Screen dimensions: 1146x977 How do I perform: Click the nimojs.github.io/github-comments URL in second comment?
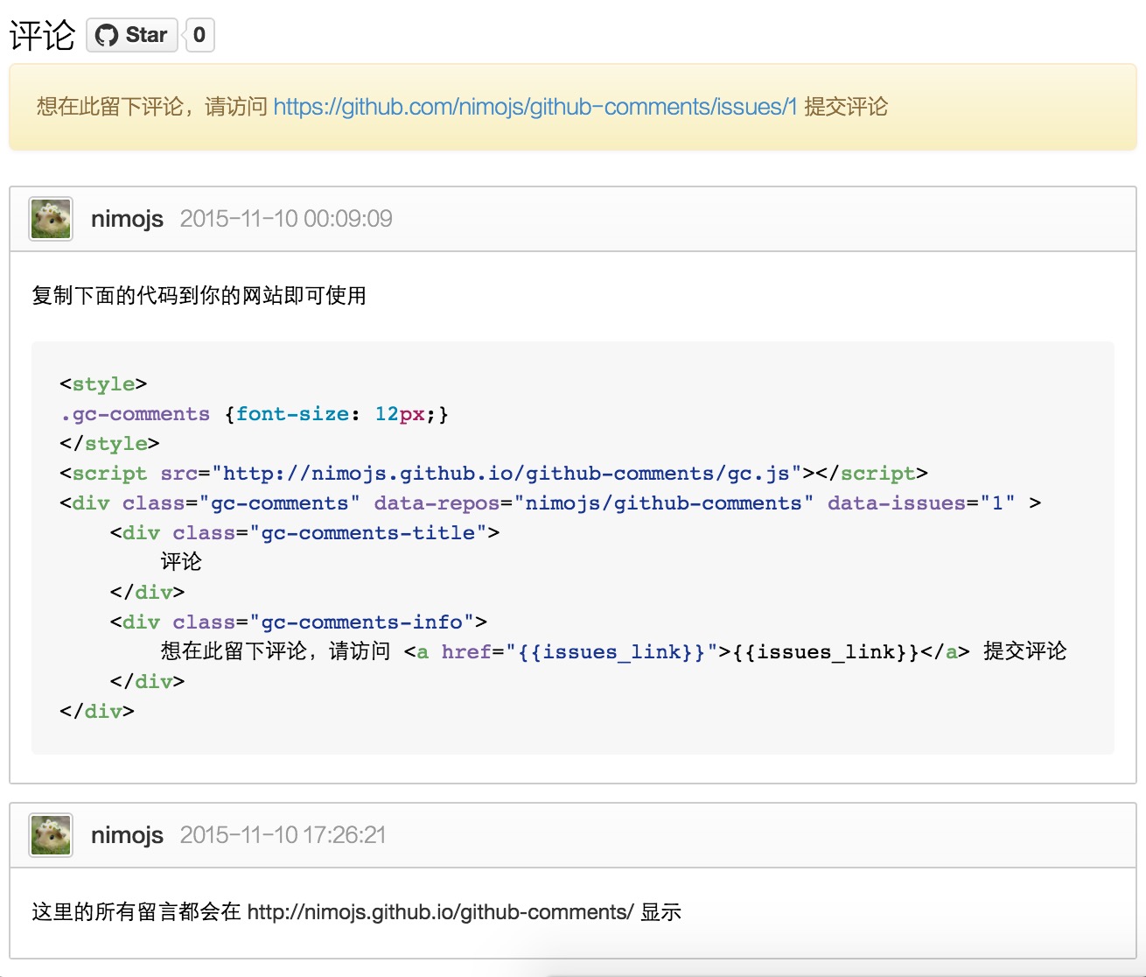tap(440, 912)
